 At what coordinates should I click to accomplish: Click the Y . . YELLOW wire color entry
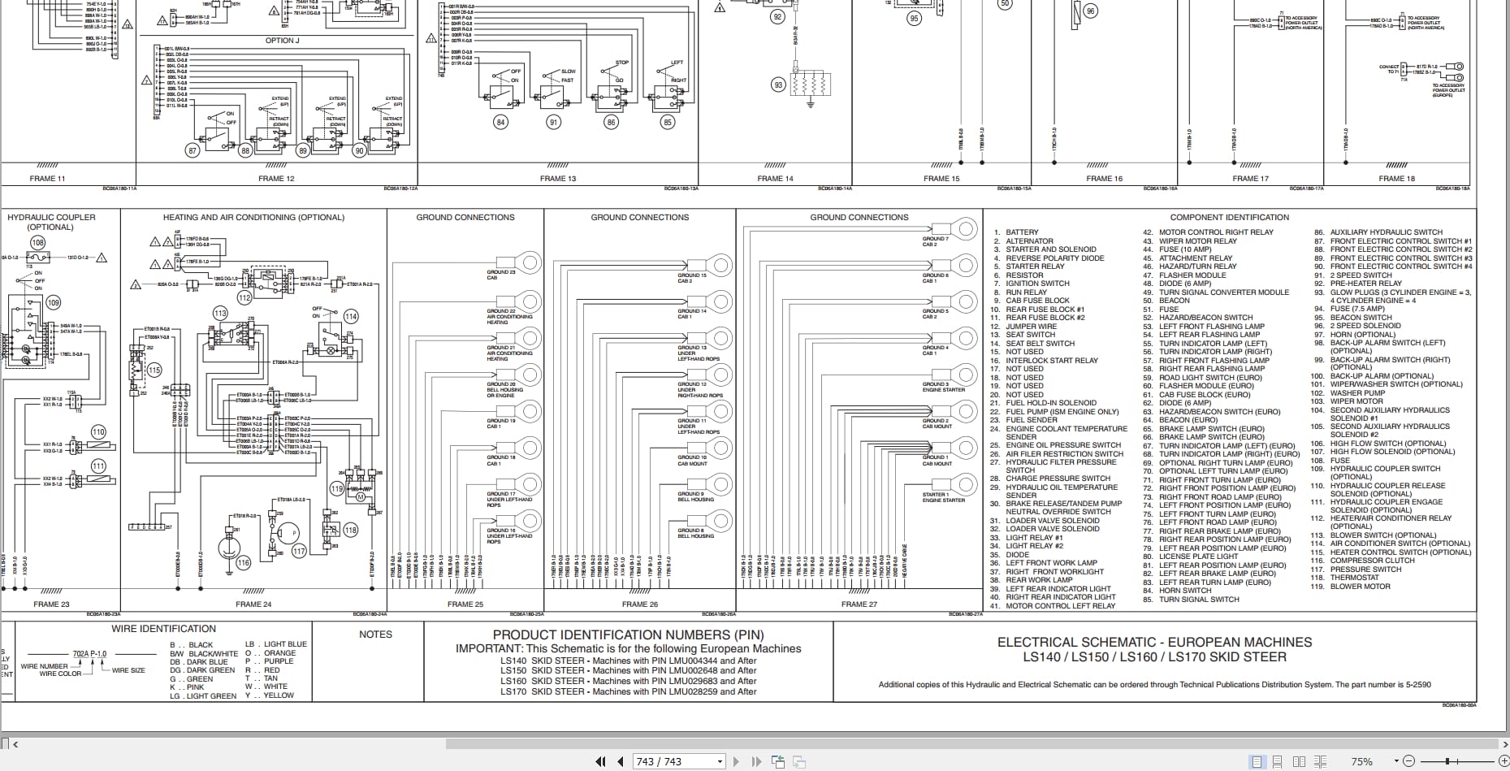pyautogui.click(x=270, y=695)
